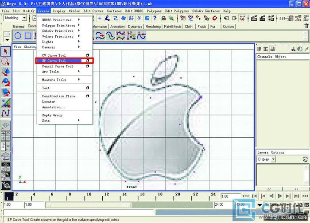Click the Maya logo icon in toolbox

(5, 185)
